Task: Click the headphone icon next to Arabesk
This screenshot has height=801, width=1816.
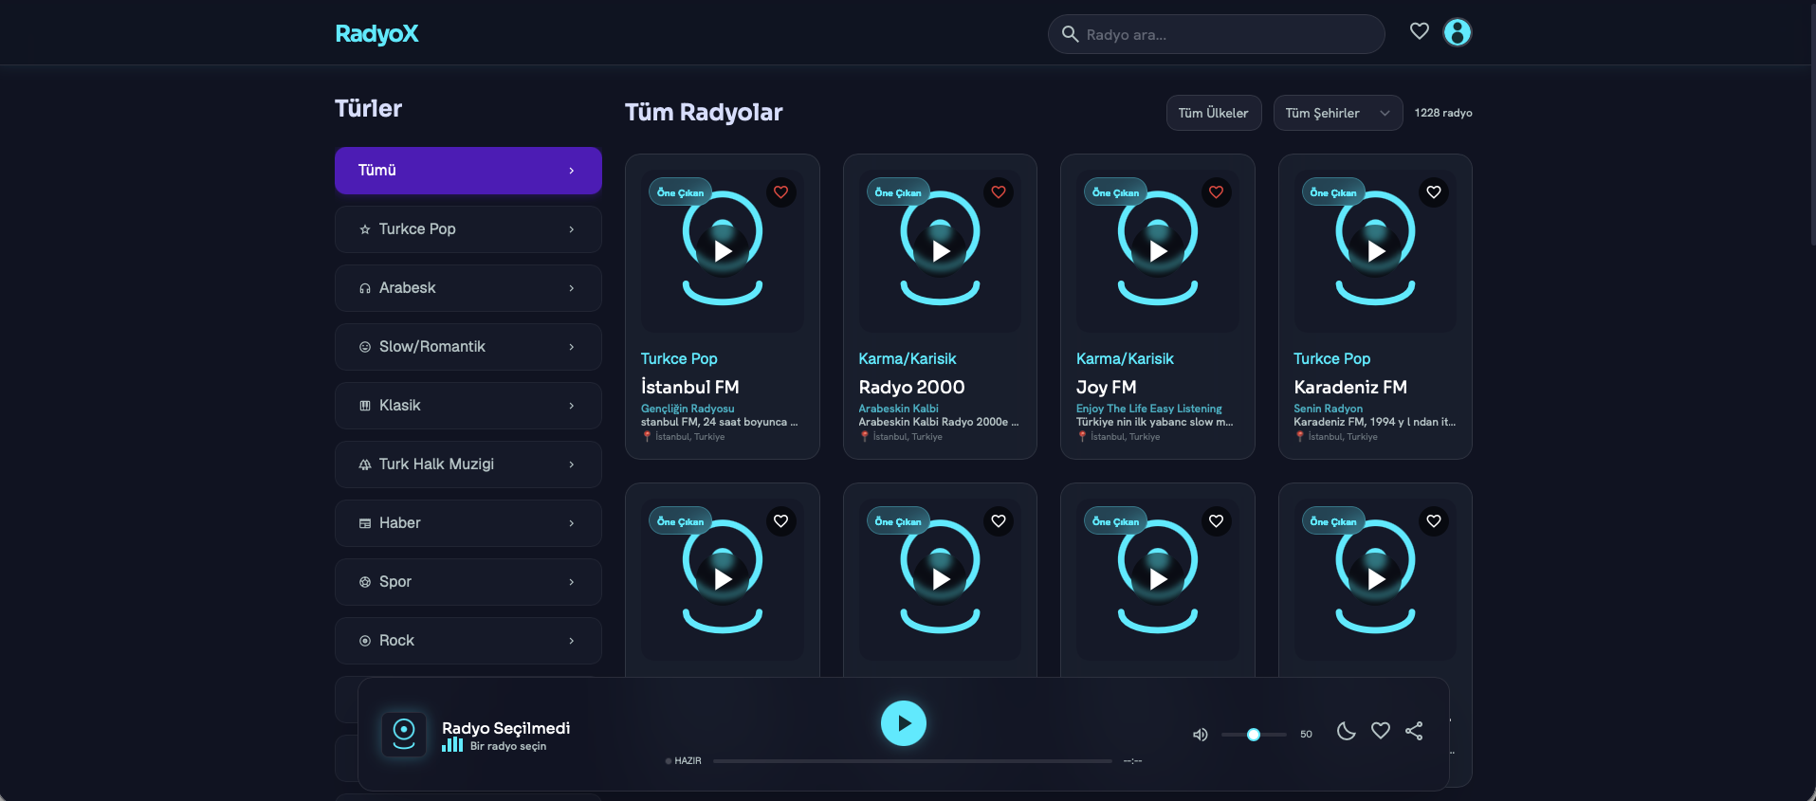Action: 365,288
